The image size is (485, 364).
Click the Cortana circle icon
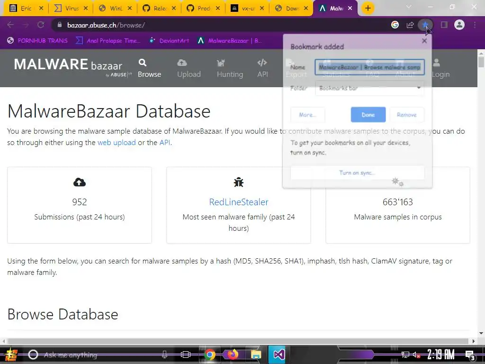(x=33, y=355)
